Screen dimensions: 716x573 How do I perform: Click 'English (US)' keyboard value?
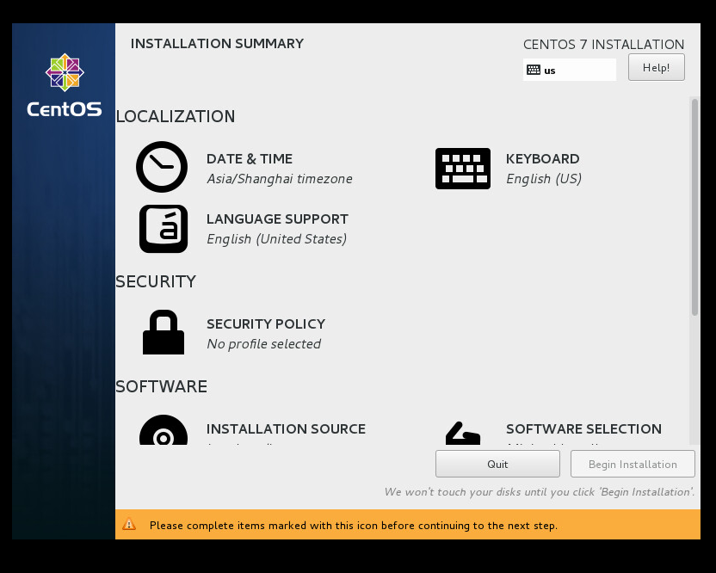[544, 178]
